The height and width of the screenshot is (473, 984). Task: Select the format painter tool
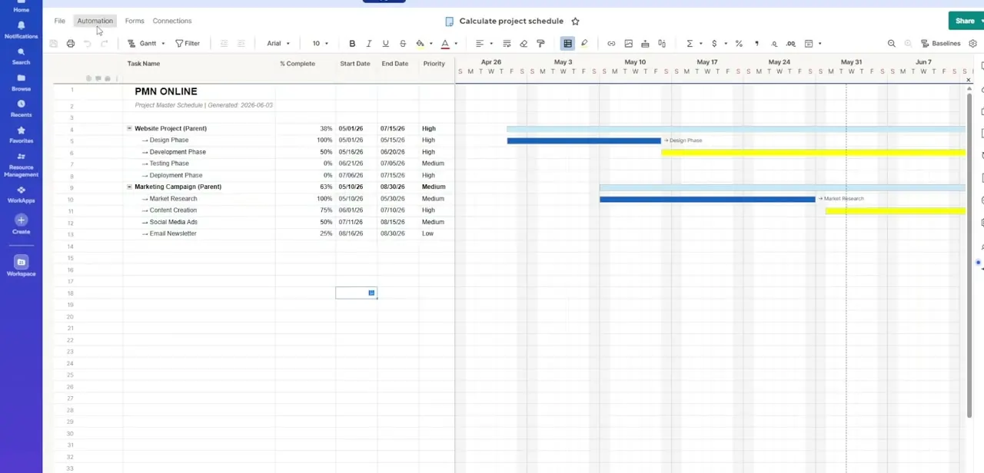(540, 44)
